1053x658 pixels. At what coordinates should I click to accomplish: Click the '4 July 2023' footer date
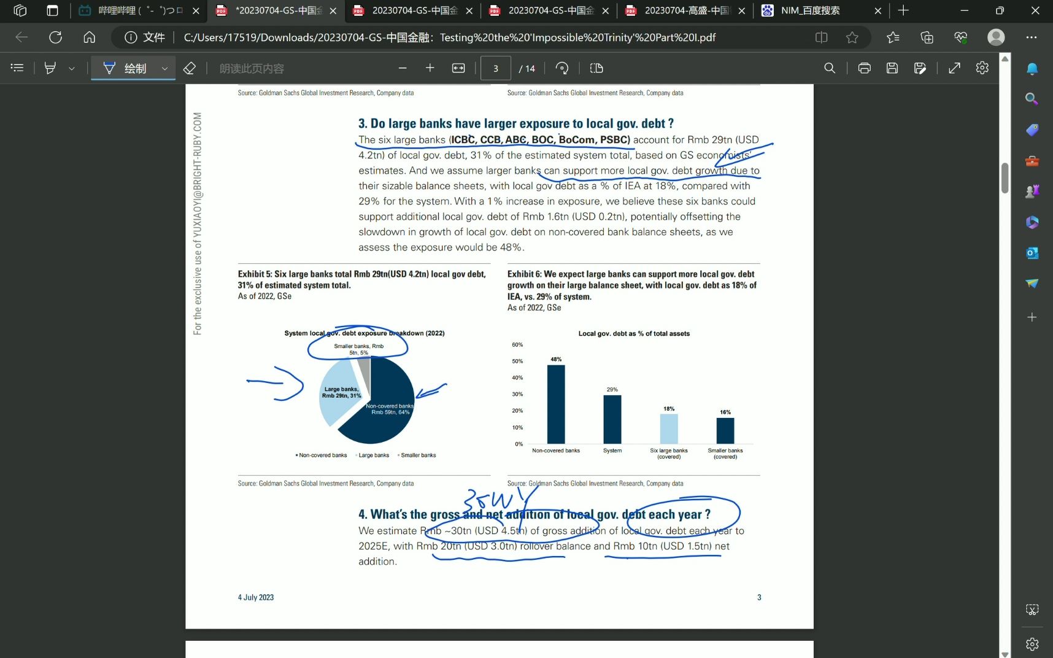256,597
